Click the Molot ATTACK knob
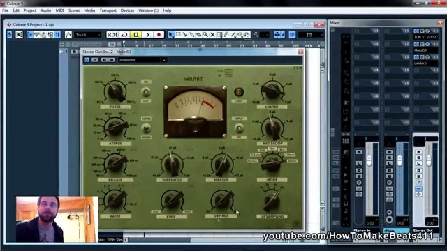Screen dimensions: 447x251 click(115, 127)
